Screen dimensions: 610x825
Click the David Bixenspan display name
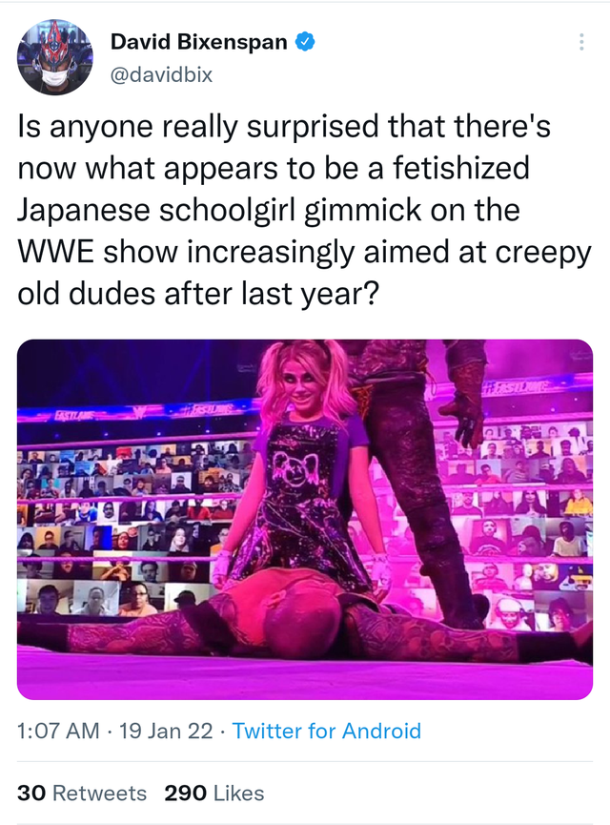[x=199, y=42]
